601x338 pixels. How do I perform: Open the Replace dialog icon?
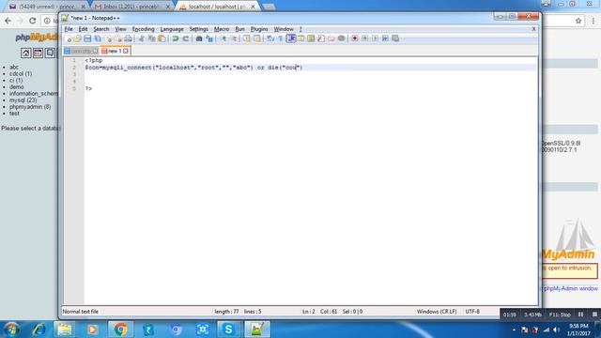tap(209, 38)
